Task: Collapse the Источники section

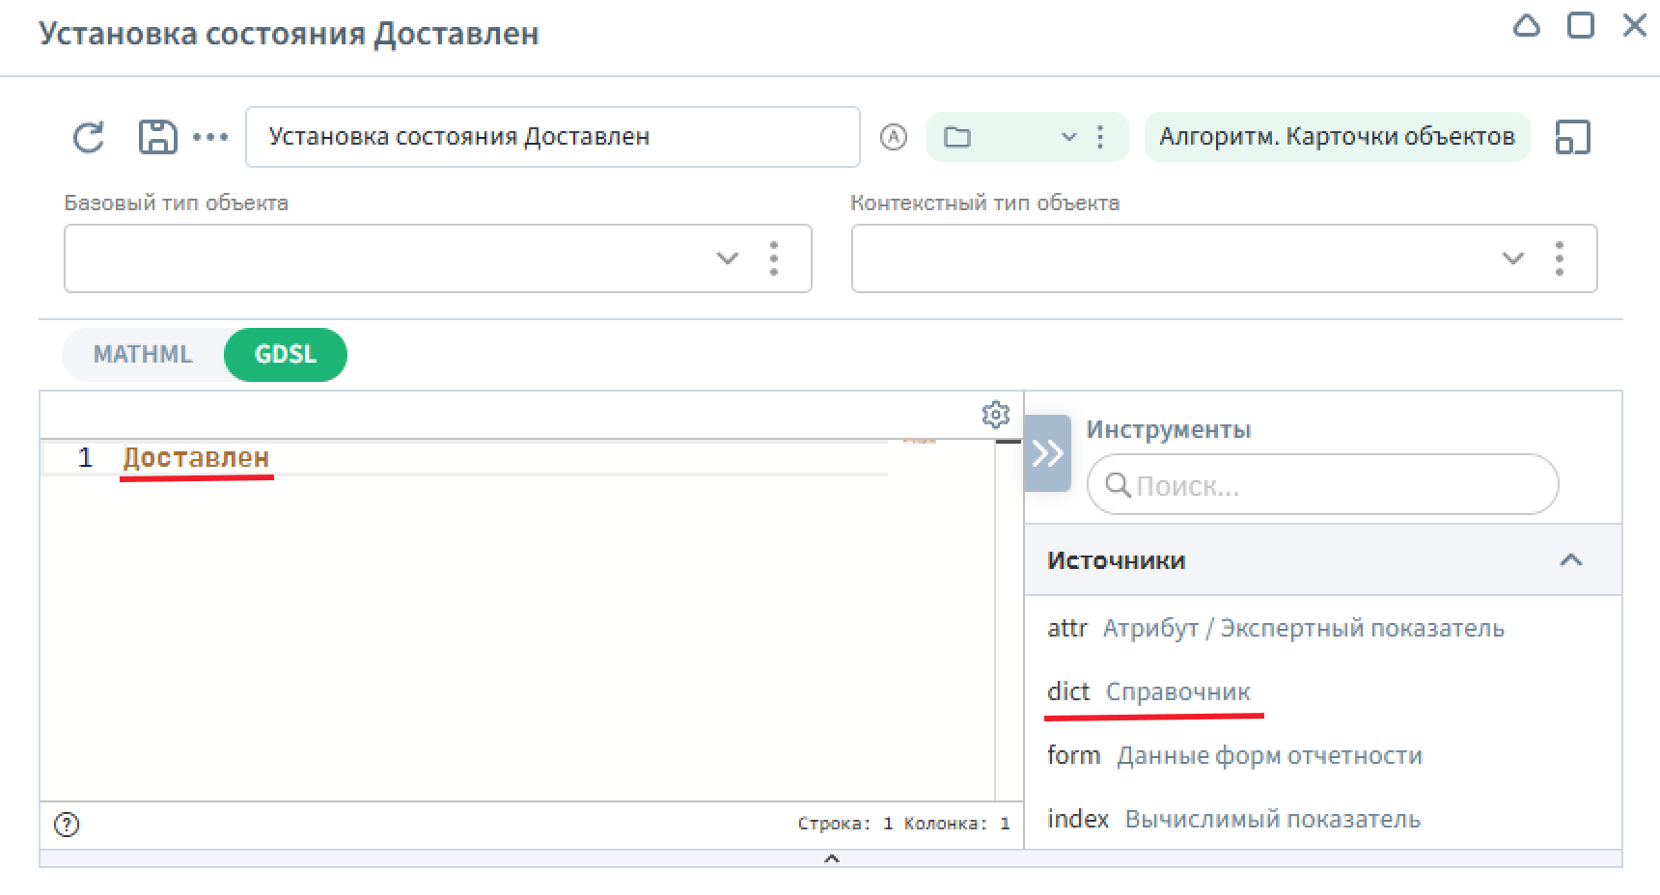Action: point(1570,560)
